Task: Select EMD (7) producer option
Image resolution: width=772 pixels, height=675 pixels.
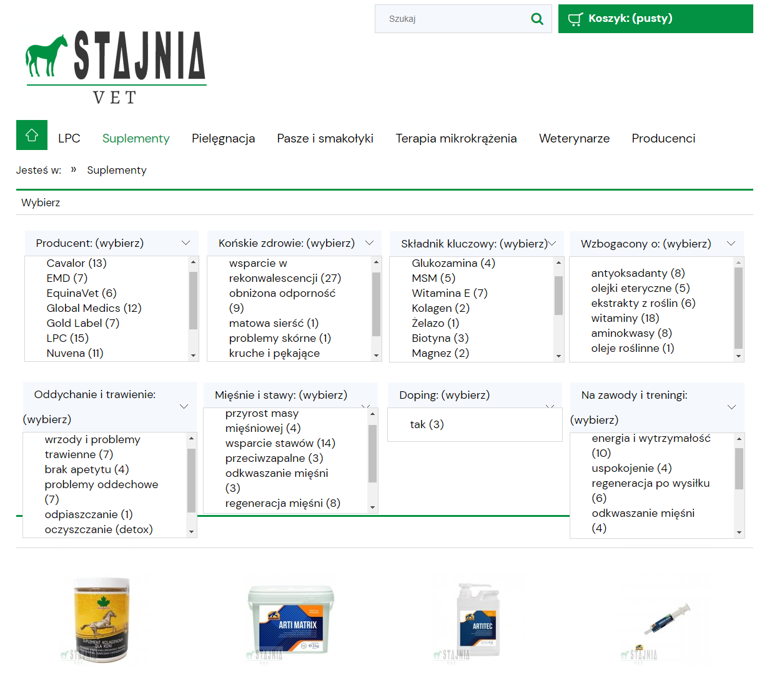Action: tap(67, 278)
